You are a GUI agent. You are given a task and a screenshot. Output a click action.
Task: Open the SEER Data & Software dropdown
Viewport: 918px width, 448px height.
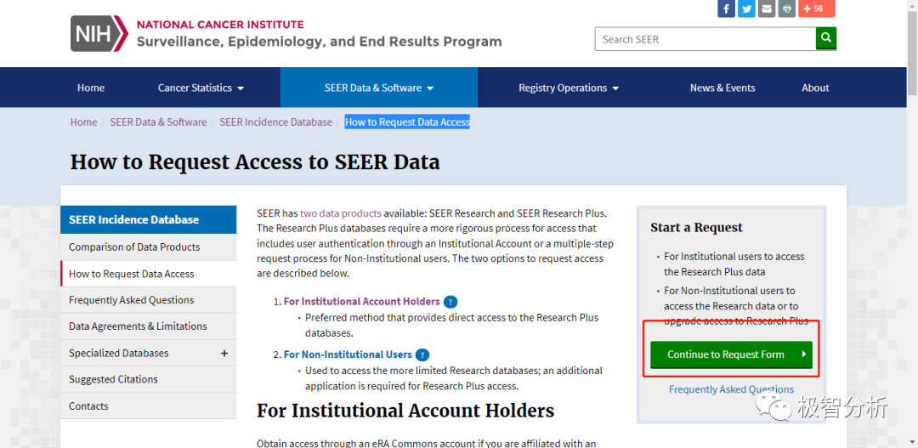379,88
